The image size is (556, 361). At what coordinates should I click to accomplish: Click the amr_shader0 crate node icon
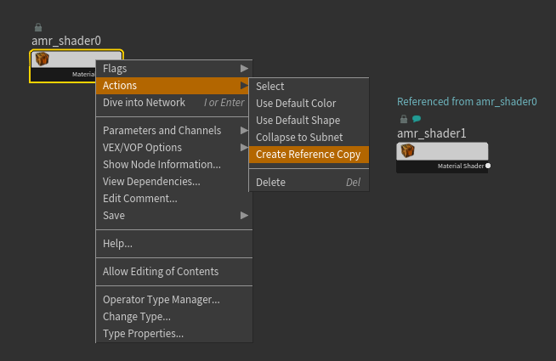(42, 59)
